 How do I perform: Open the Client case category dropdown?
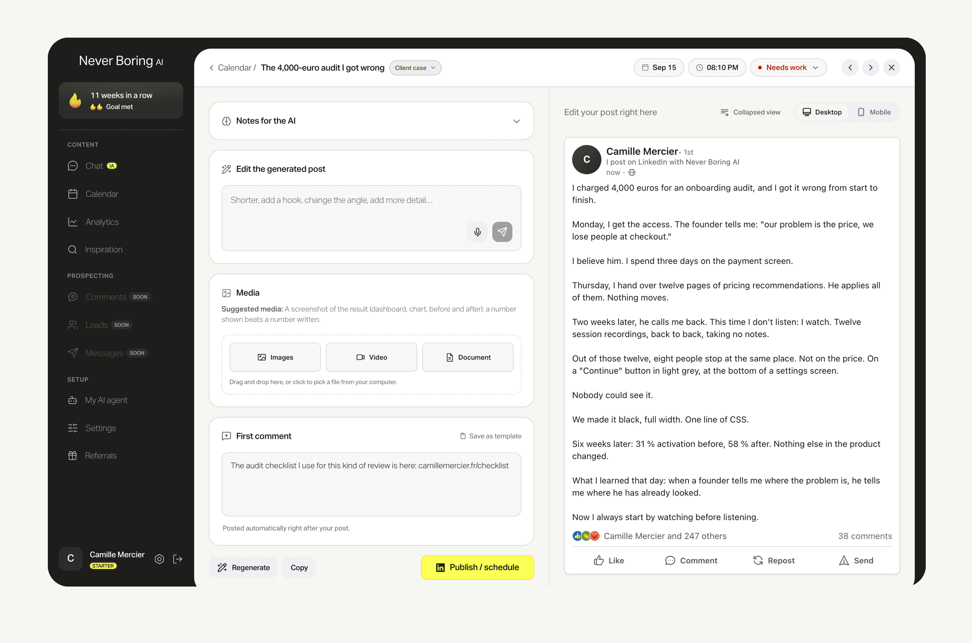point(415,68)
